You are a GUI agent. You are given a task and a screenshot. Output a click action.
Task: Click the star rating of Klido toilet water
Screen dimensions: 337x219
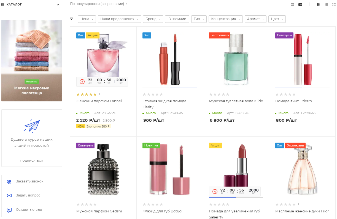coord(219,94)
